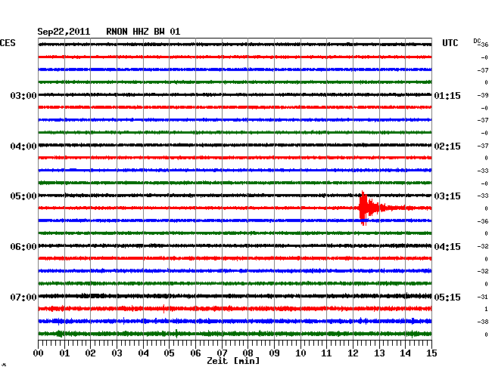This screenshot has height=373, width=492.
Task: Click the 05:15 UTC time label
Action: click(447, 297)
